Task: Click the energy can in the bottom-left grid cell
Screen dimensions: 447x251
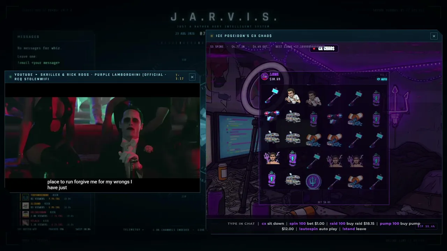Action: coord(272,179)
